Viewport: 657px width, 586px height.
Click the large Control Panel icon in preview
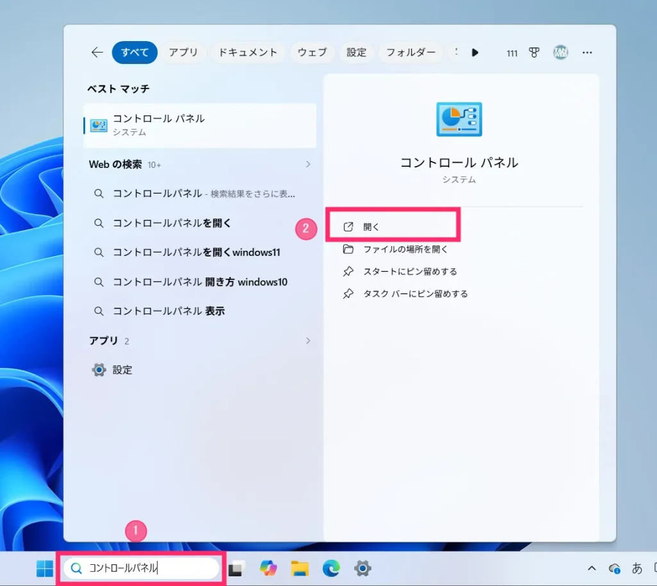[x=459, y=119]
